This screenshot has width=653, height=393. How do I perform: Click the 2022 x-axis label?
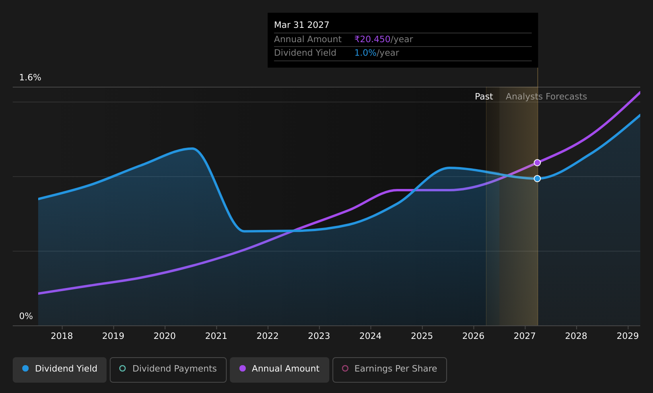[268, 336]
